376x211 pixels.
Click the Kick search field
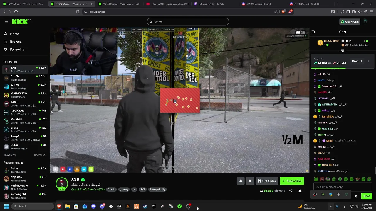pyautogui.click(x=188, y=22)
